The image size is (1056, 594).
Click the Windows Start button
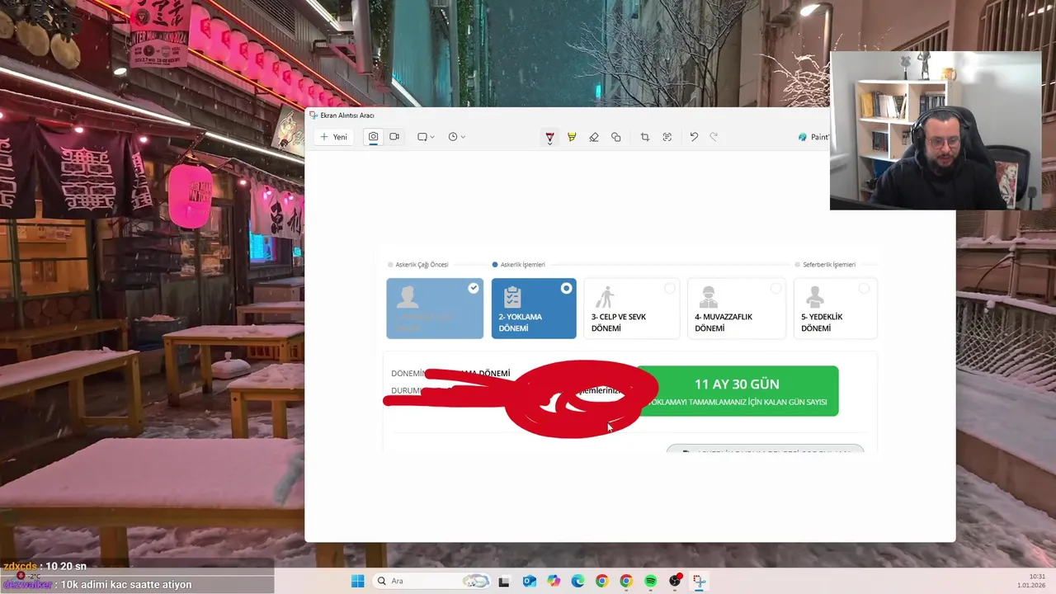pos(357,581)
